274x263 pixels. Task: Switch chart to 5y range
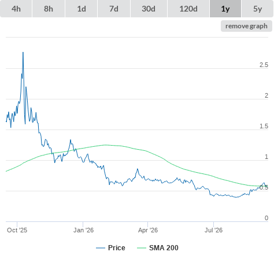click(258, 9)
